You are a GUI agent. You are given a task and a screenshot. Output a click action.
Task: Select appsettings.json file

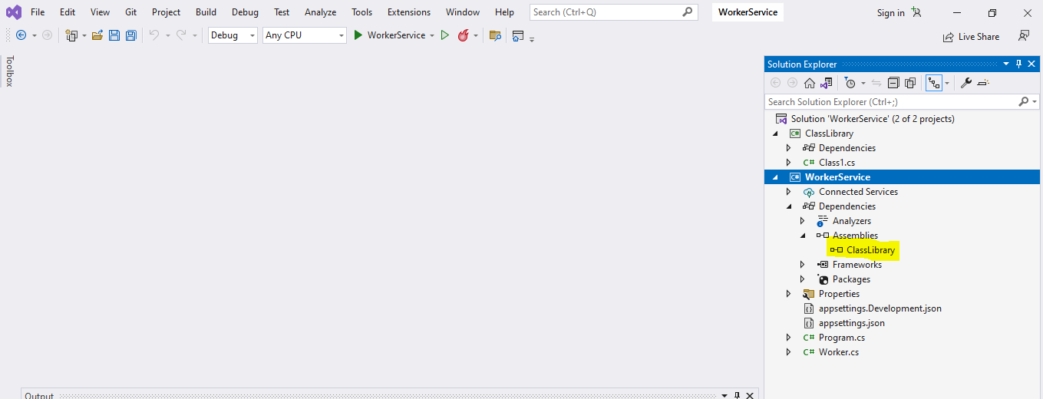(x=851, y=323)
